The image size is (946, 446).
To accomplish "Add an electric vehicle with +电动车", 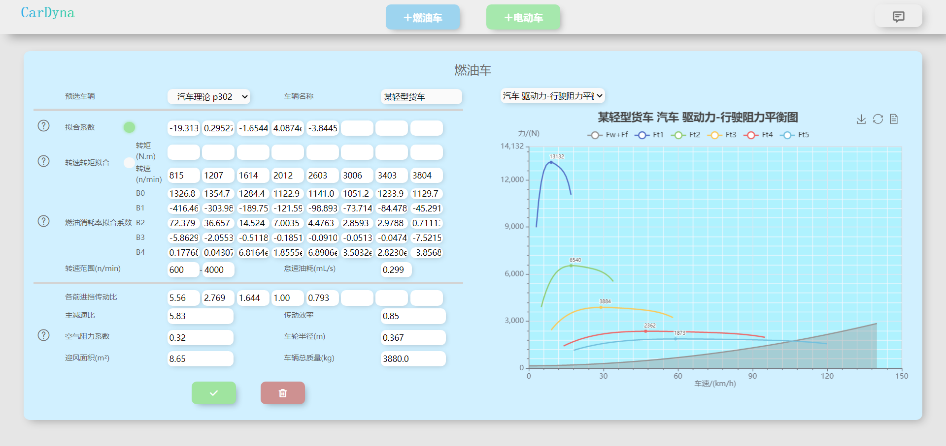I will (523, 17).
